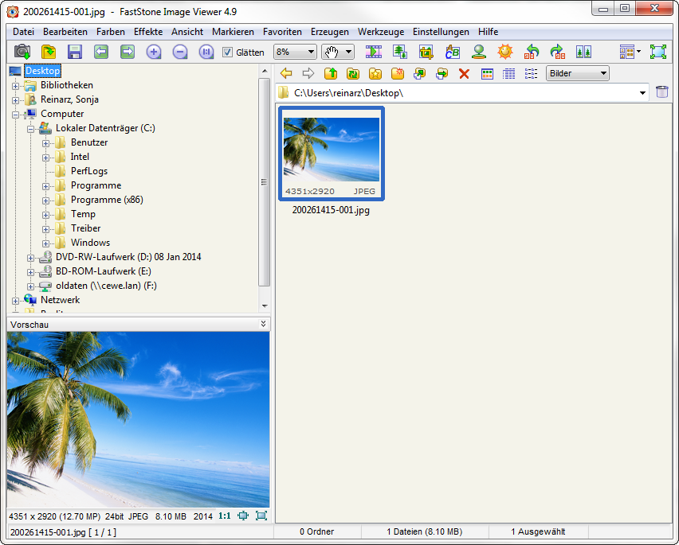The width and height of the screenshot is (679, 545).
Task: Click the adjust lighting sun icon
Action: [504, 52]
